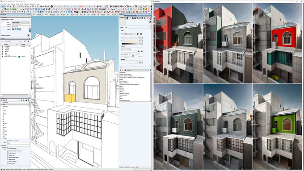Click the pencil icon beside Untagged
The image size is (304, 171).
(29, 46)
